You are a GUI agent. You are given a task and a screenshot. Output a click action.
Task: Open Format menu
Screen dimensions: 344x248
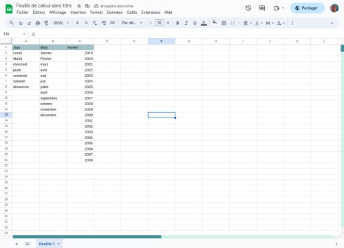click(x=96, y=12)
